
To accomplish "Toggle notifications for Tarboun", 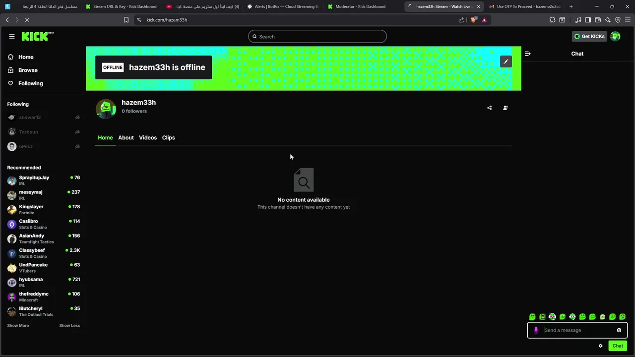I will pos(77,132).
